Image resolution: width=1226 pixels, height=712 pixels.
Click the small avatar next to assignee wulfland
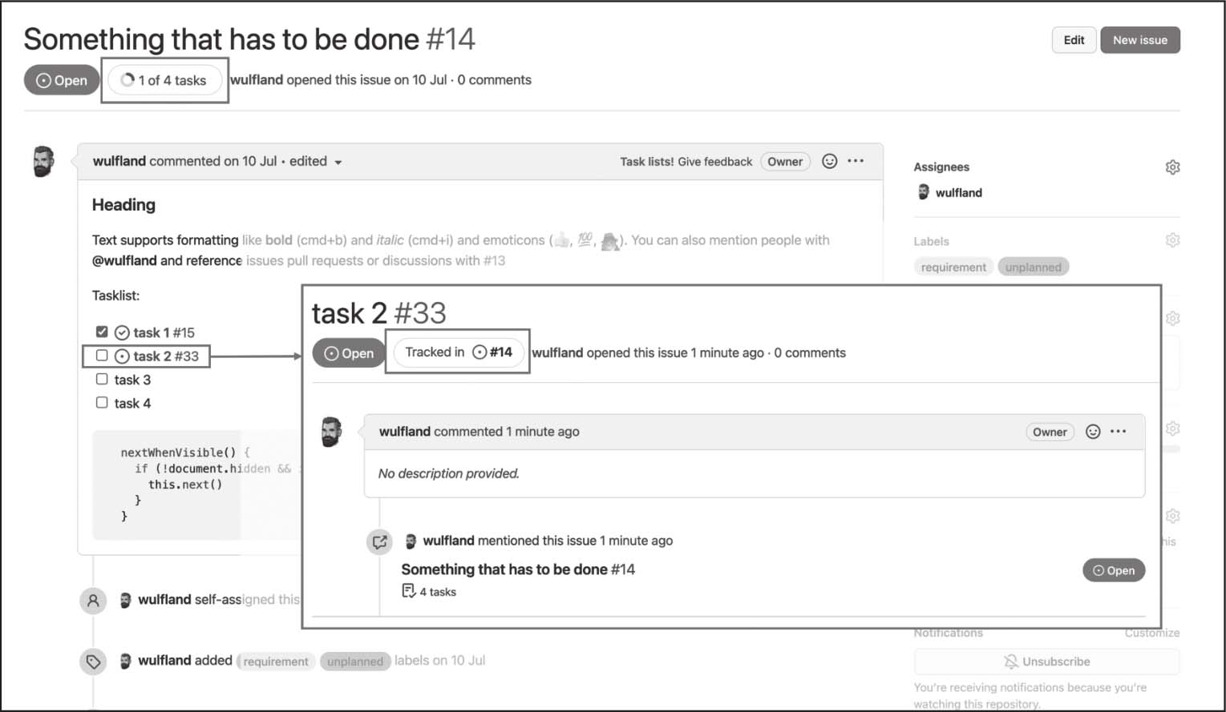pos(924,192)
